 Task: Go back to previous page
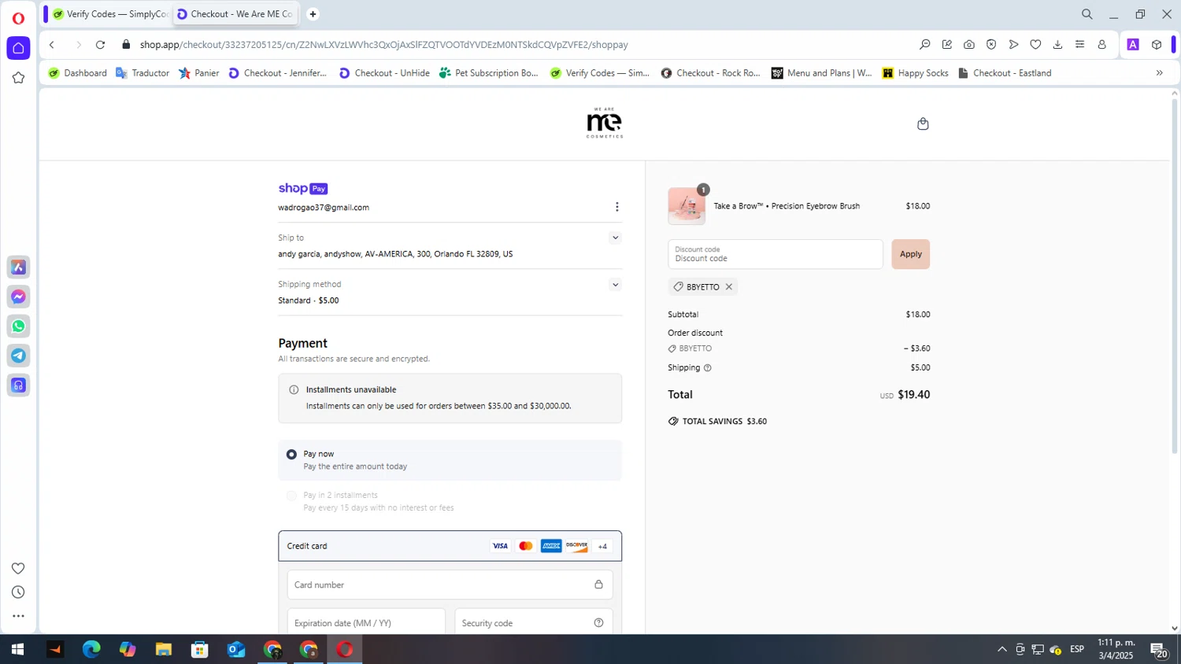[x=52, y=45]
